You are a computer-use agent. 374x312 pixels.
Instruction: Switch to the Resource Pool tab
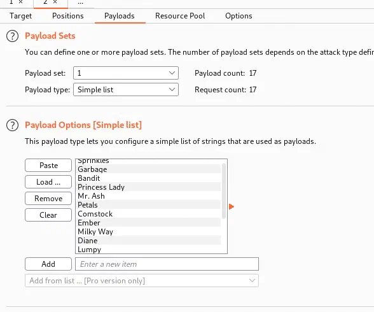click(x=180, y=16)
